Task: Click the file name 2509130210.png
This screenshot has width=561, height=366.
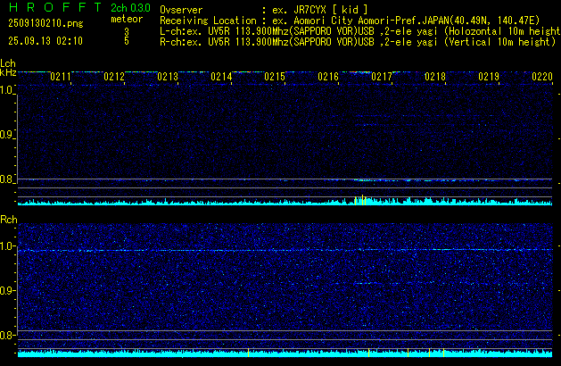Action: click(x=45, y=23)
